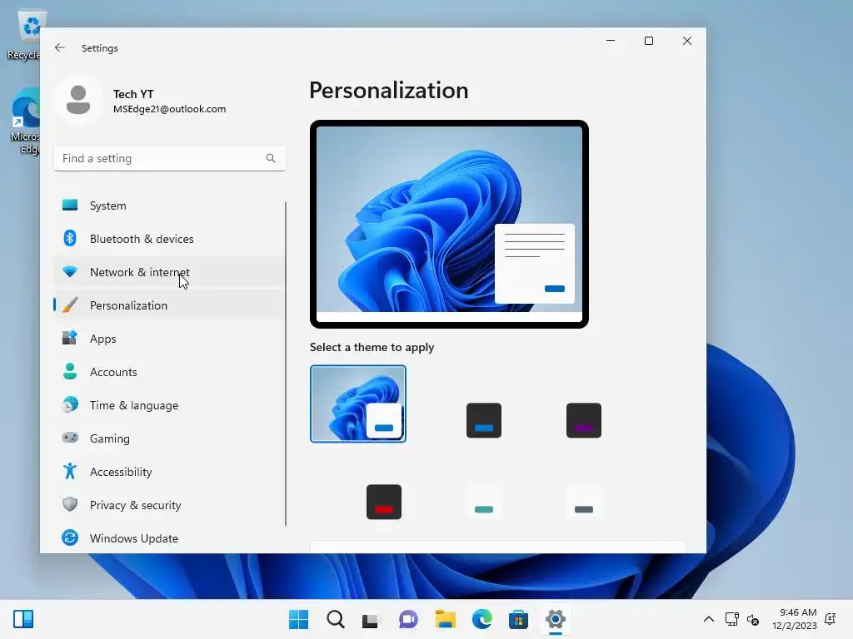Select the Windows light bloom theme thumbnail
The height and width of the screenshot is (639, 853).
(358, 404)
